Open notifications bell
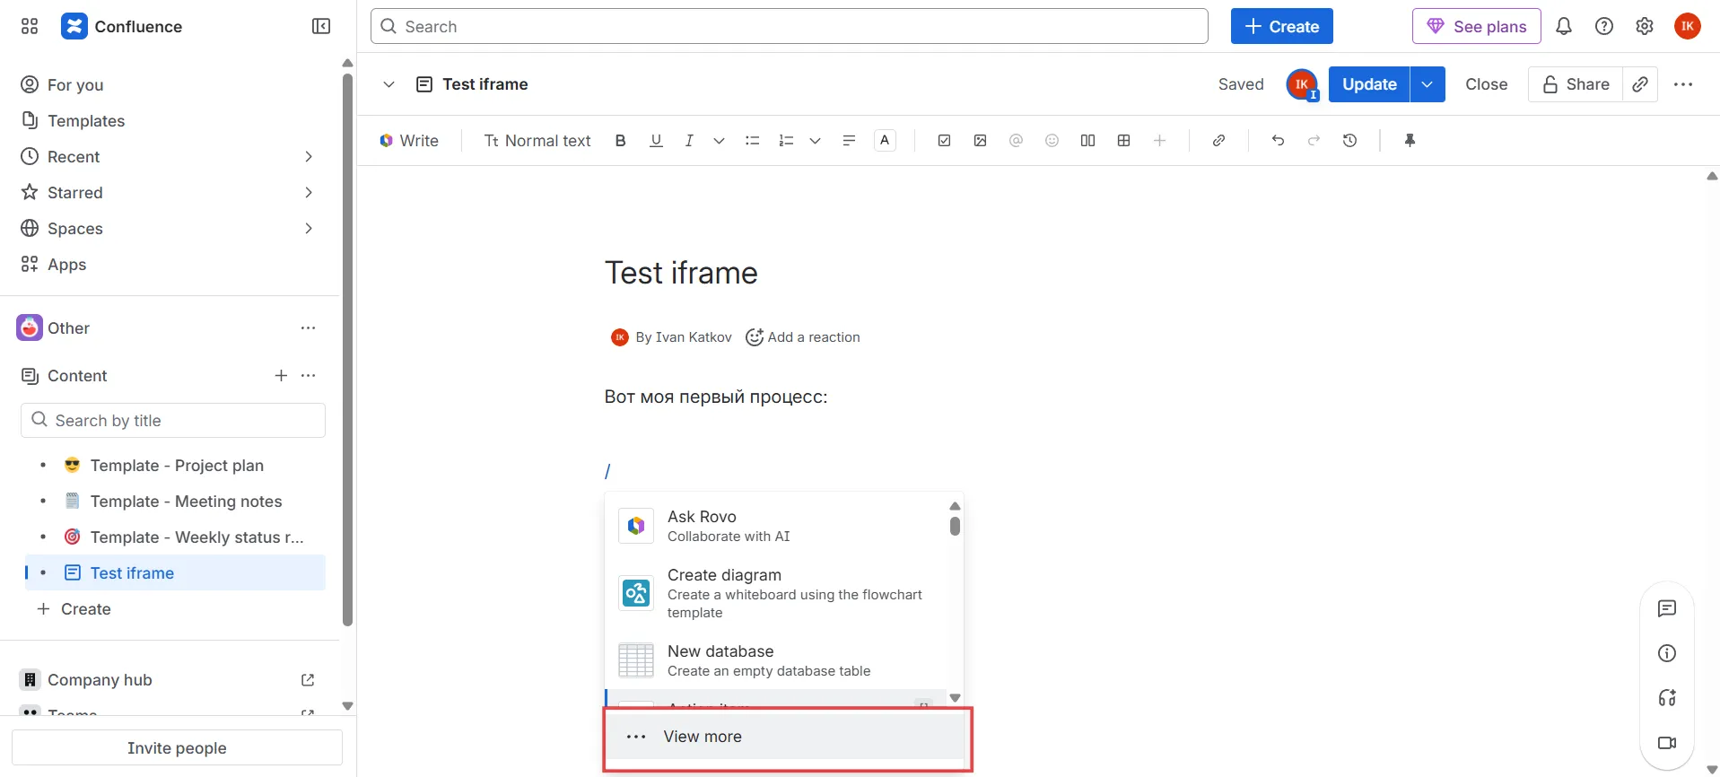 pos(1563,27)
